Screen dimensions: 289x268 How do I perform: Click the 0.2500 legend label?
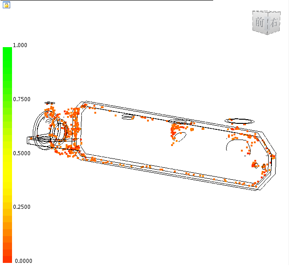pyautogui.click(x=22, y=207)
